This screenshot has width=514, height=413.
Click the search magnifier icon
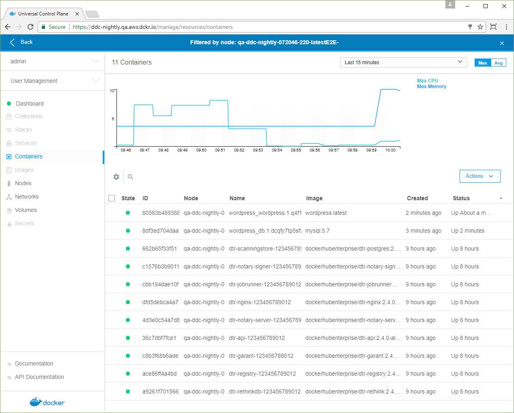click(x=130, y=177)
